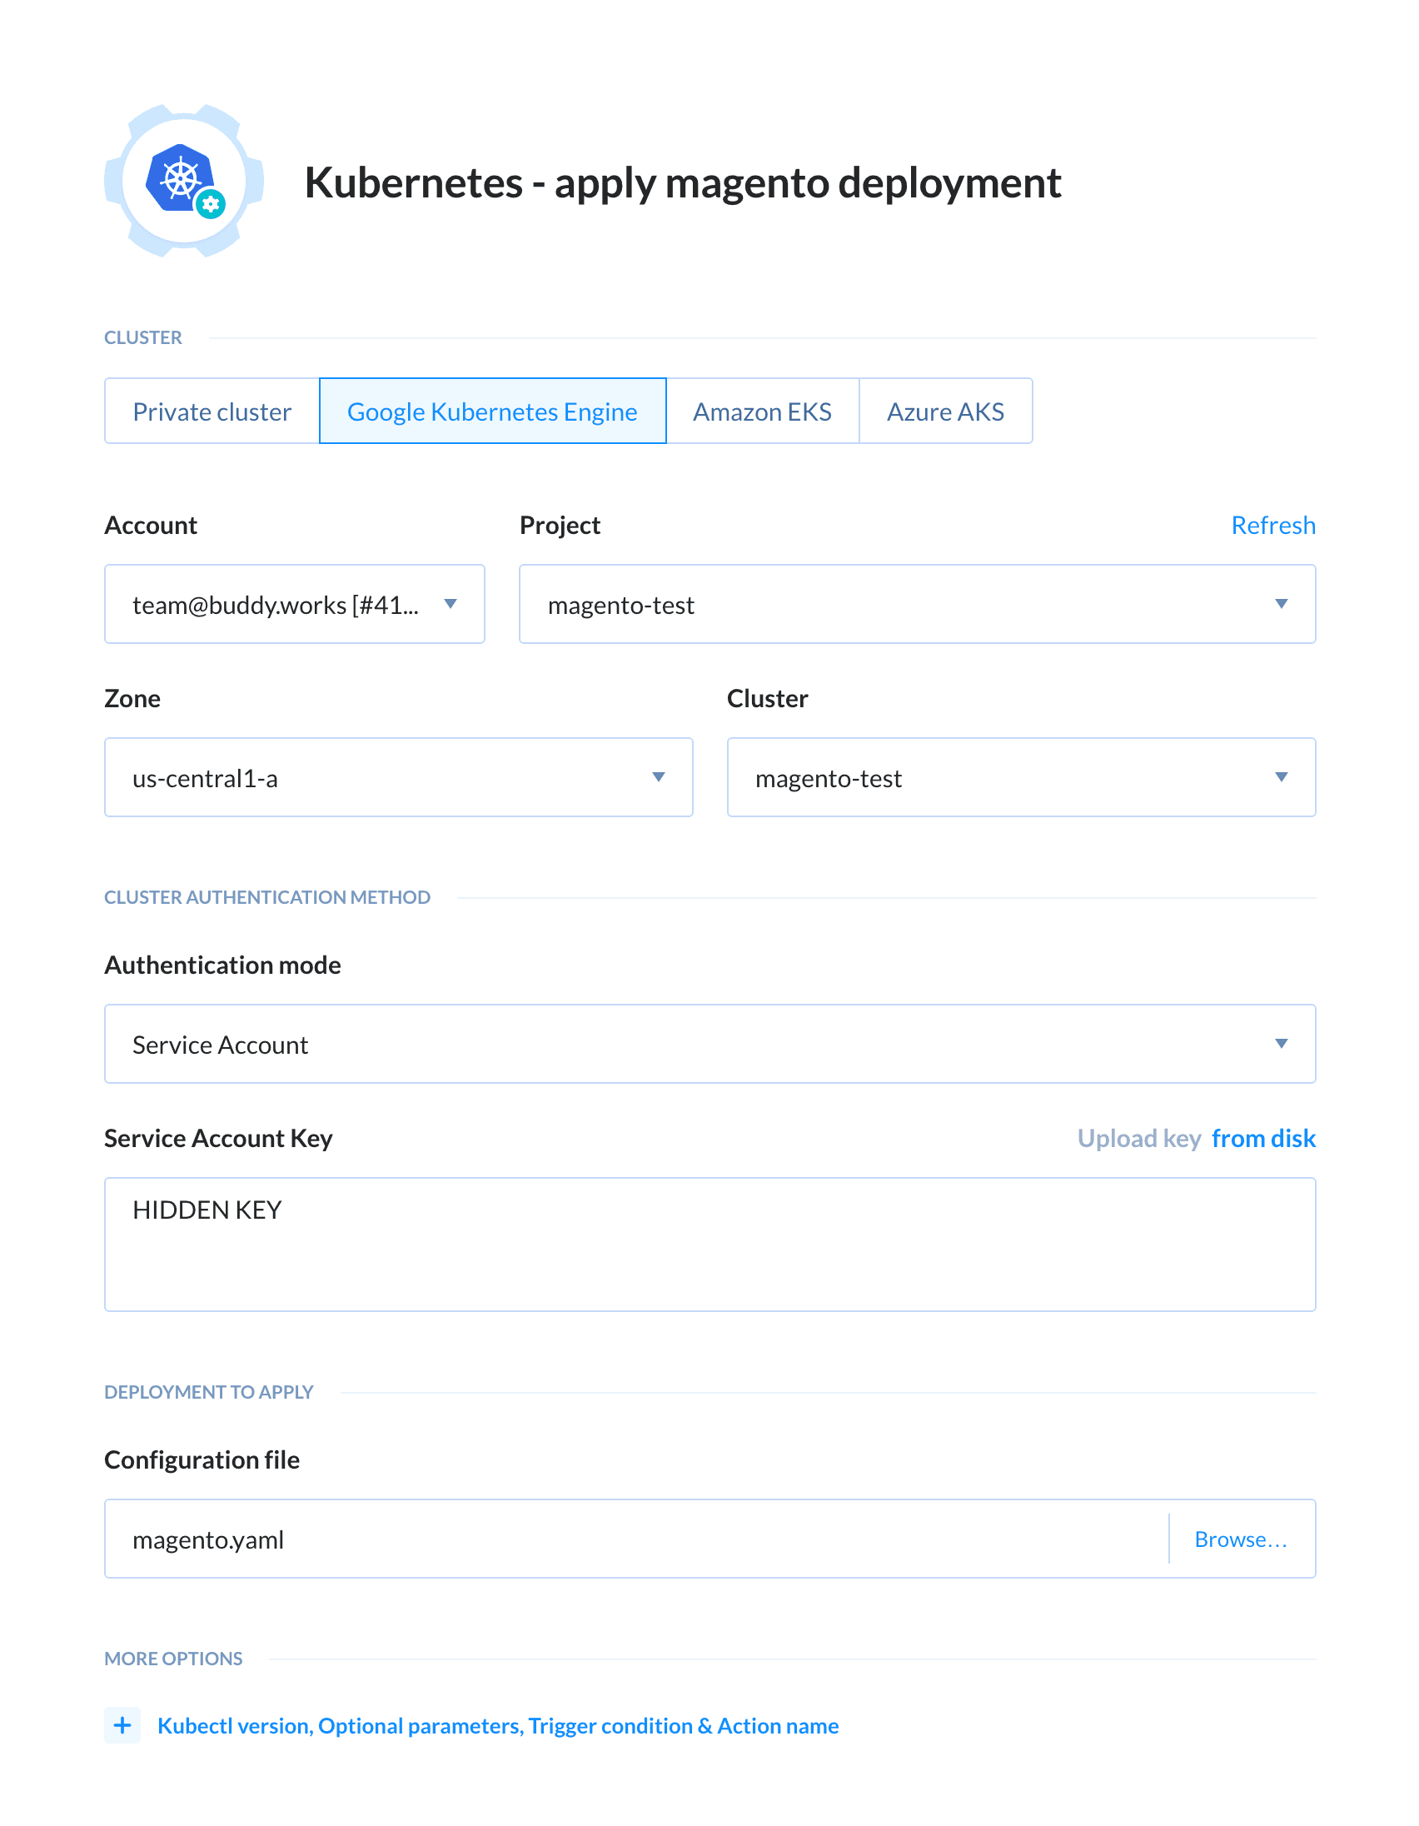Click the page title 'Kubernetes - apply magento deployment'
The height and width of the screenshot is (1826, 1419).
683,183
